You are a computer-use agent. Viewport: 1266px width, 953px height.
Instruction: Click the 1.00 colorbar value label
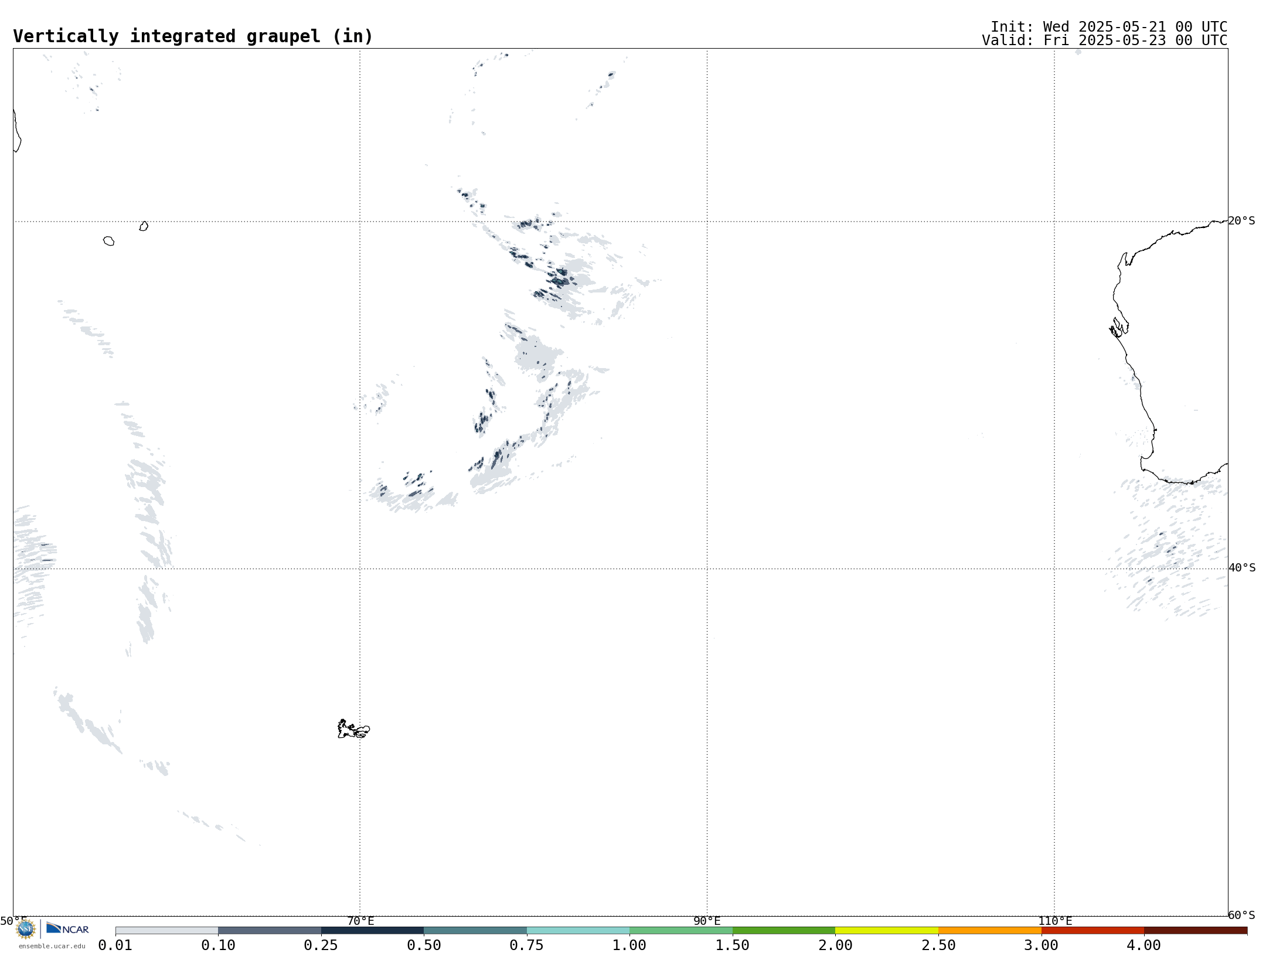(x=629, y=945)
